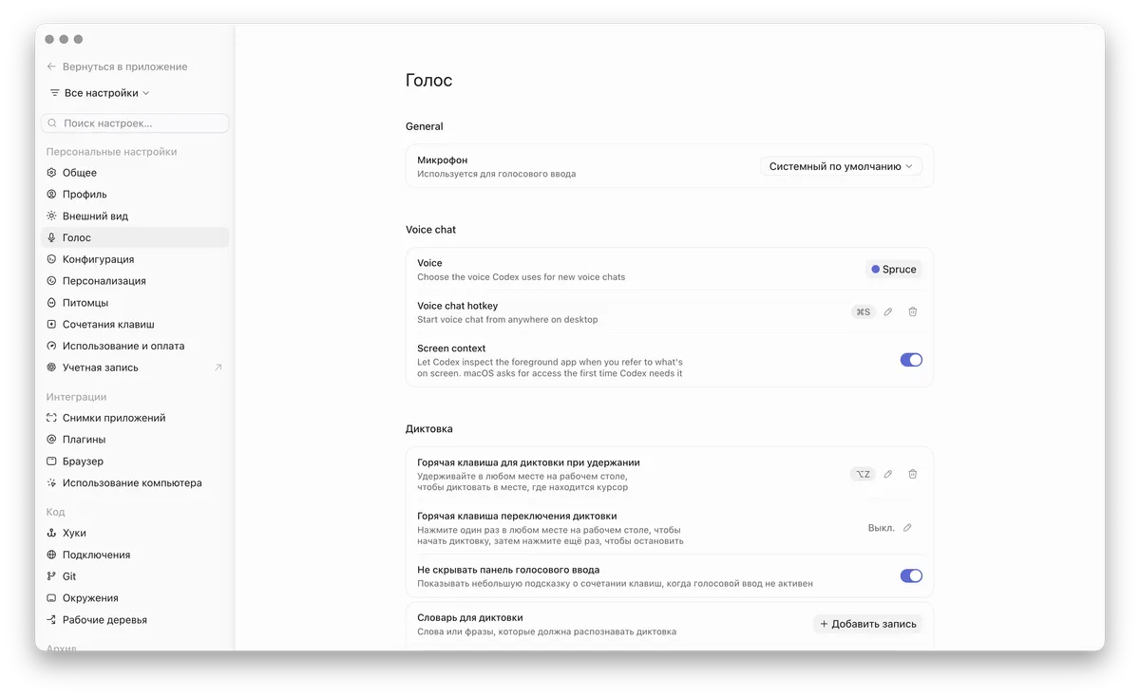1140x697 pixels.
Task: Remove the hold-to-dictate hotkey via the trash icon
Action: (x=912, y=474)
